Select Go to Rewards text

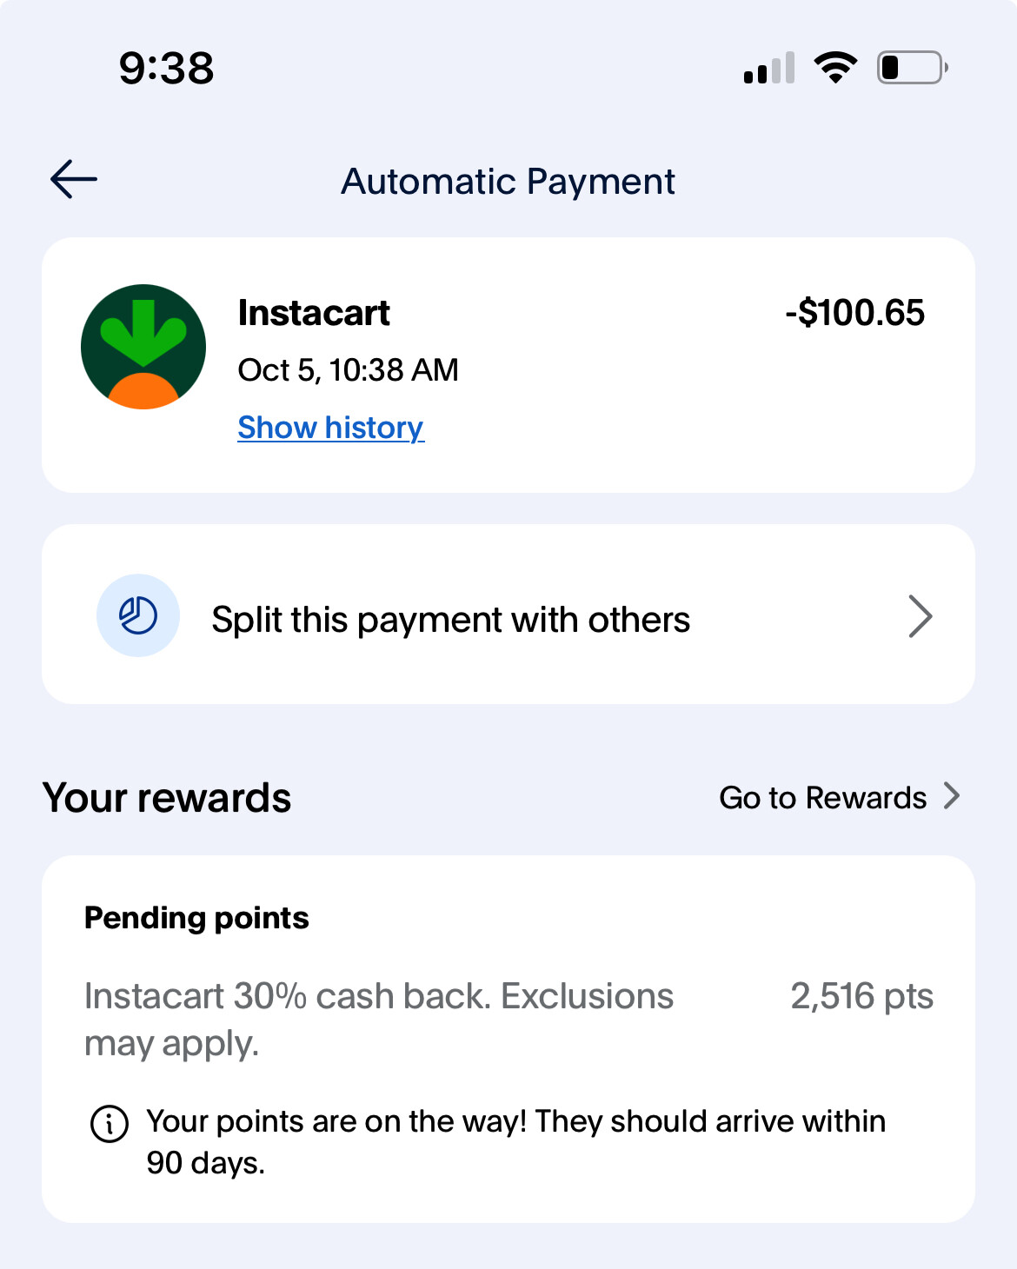pos(822,798)
